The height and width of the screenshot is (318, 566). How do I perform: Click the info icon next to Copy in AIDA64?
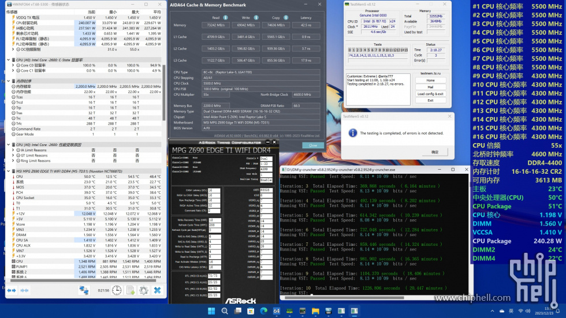(286, 18)
